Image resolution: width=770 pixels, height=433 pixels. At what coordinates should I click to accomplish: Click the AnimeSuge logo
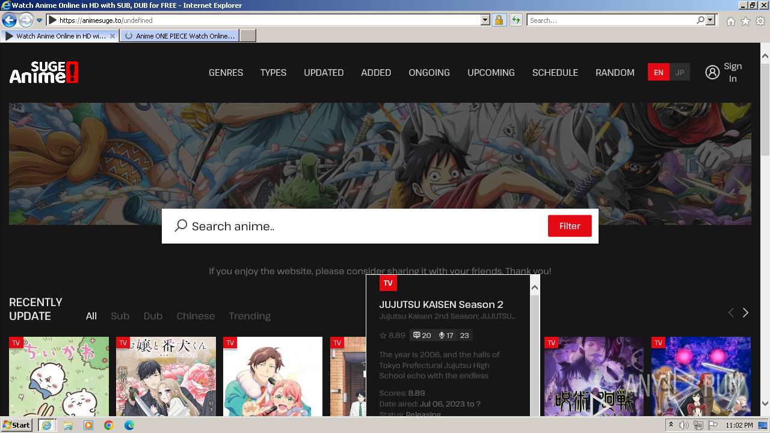pyautogui.click(x=44, y=72)
